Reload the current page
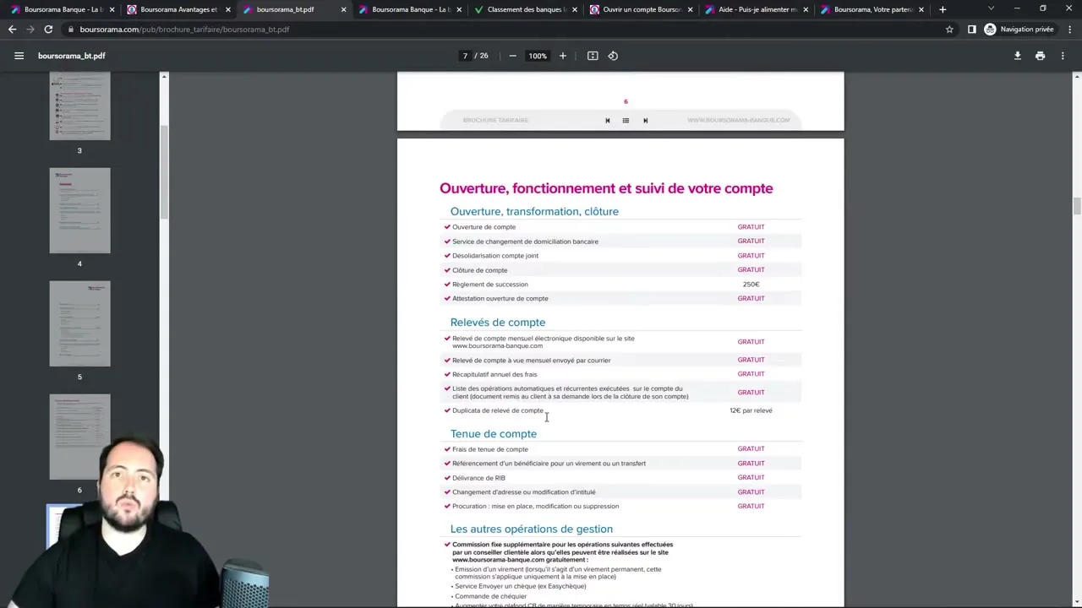This screenshot has width=1082, height=608. (x=48, y=29)
